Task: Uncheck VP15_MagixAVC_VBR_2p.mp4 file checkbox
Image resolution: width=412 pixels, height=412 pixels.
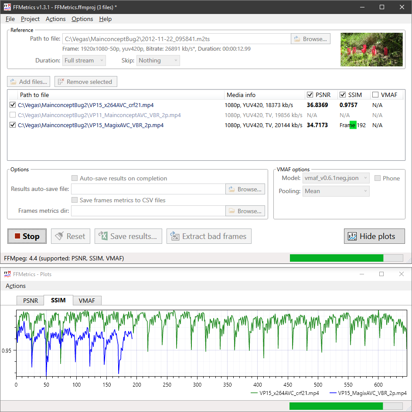Action: pos(12,125)
